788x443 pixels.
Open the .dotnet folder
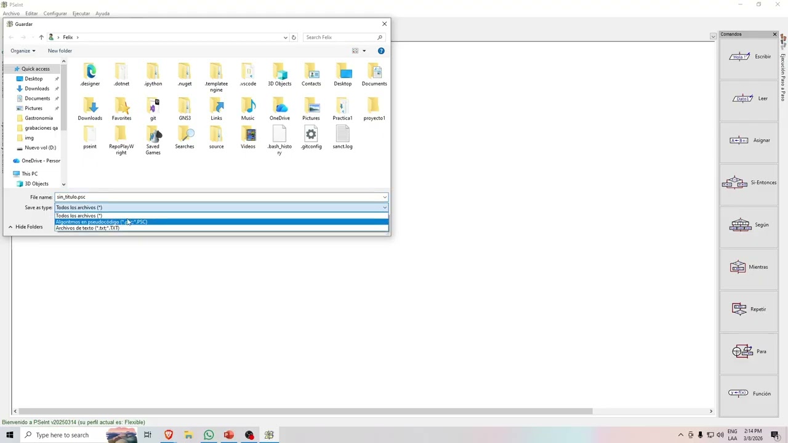121,74
